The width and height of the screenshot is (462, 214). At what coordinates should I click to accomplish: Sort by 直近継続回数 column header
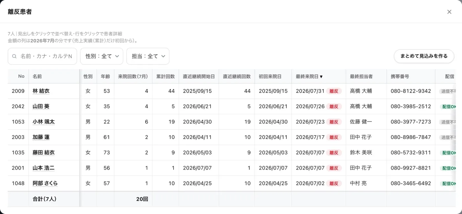click(237, 76)
